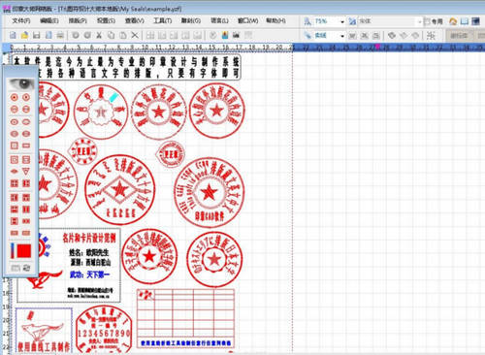This screenshot has height=355, width=485.
Task: Expand the line type dropdown in second toolbar
Action: click(342, 36)
